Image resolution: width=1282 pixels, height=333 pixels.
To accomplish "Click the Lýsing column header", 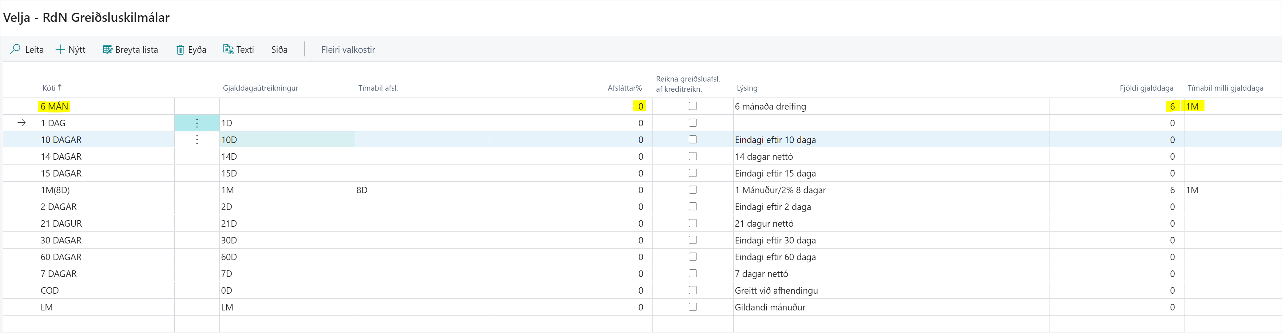I will coord(746,88).
